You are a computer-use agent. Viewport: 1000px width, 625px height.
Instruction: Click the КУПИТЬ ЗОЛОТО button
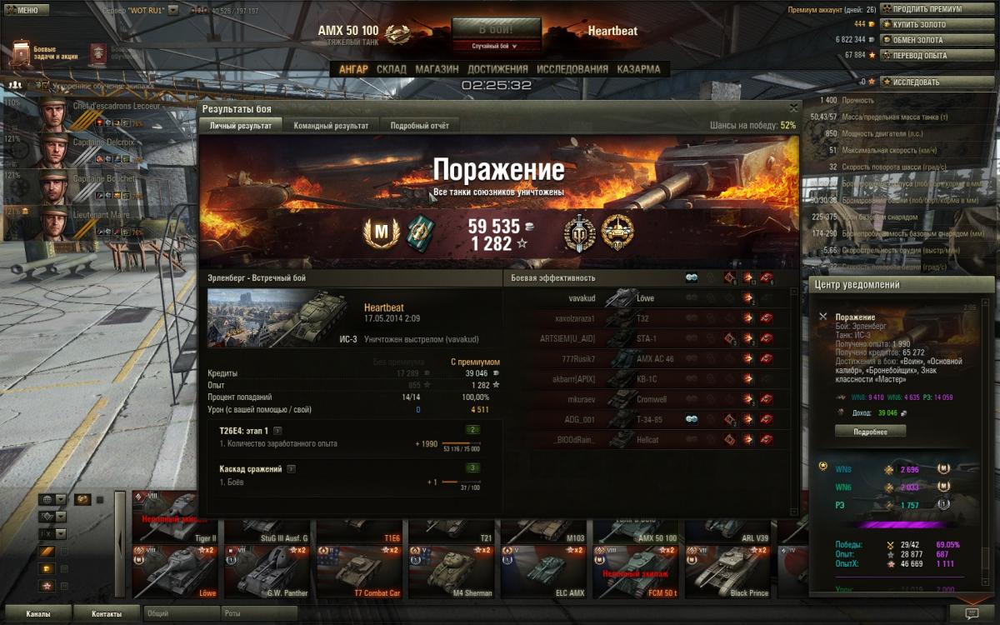(x=939, y=24)
